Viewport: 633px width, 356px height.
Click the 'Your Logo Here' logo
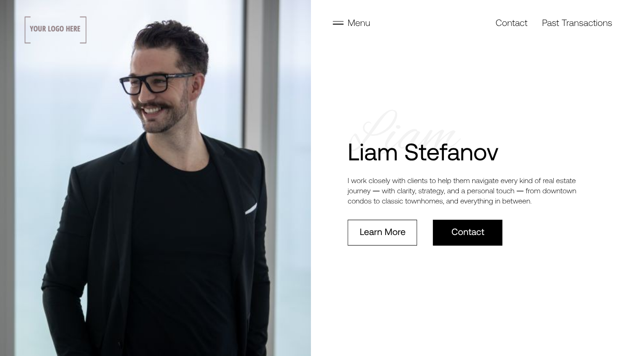pyautogui.click(x=56, y=30)
